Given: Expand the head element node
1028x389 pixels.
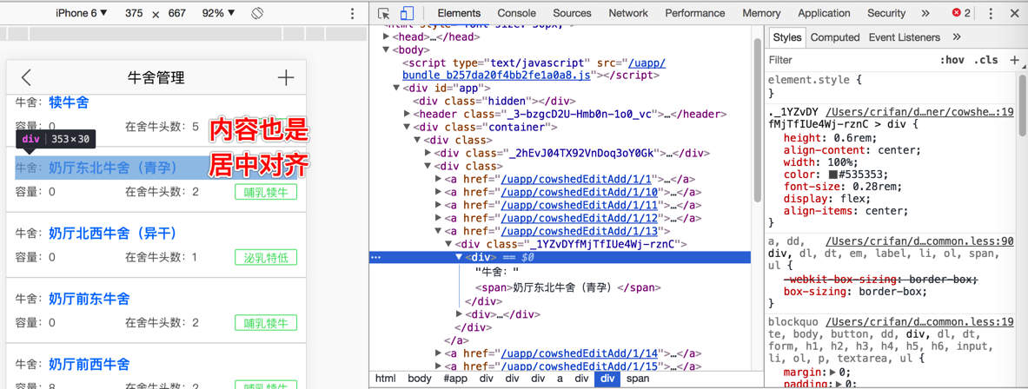Looking at the screenshot, I should [x=386, y=37].
